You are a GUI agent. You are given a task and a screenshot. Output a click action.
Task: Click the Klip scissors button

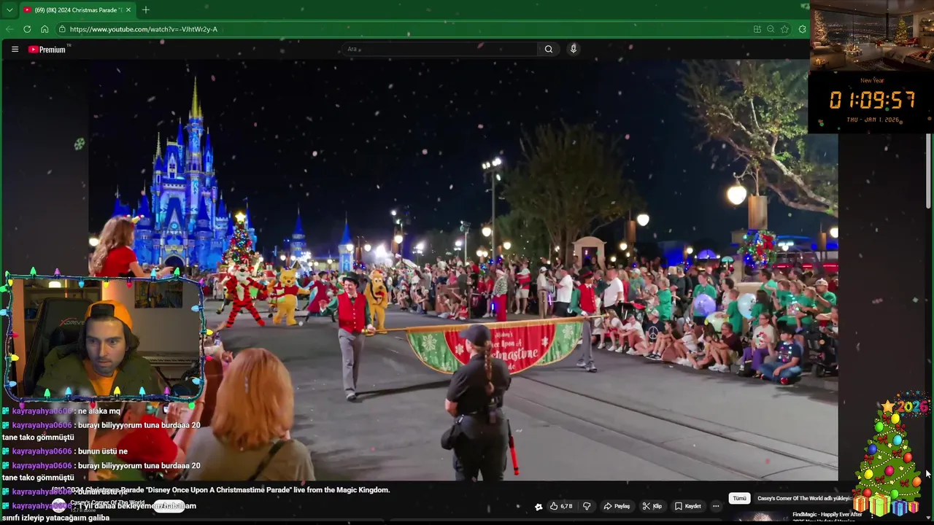(x=652, y=506)
